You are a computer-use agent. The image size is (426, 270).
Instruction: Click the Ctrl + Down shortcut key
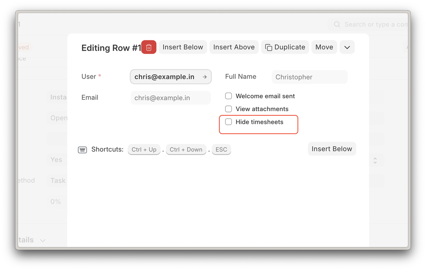pyautogui.click(x=186, y=150)
